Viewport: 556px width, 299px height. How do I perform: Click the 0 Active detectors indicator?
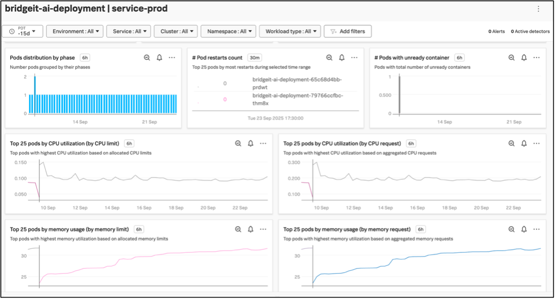(530, 31)
